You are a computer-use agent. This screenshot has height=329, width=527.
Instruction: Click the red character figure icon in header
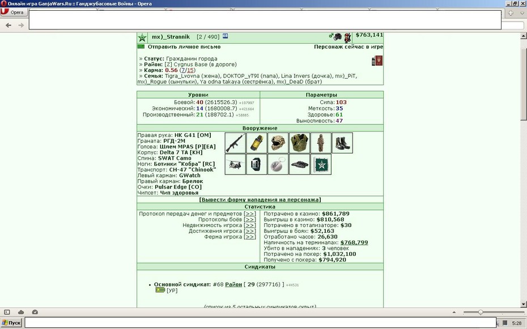click(x=347, y=37)
